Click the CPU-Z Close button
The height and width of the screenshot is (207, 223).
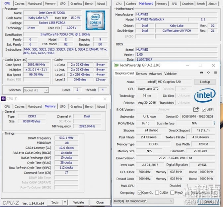coord(100,202)
